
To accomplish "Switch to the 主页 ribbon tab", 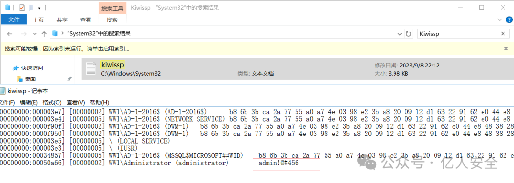I will pyautogui.click(x=38, y=19).
